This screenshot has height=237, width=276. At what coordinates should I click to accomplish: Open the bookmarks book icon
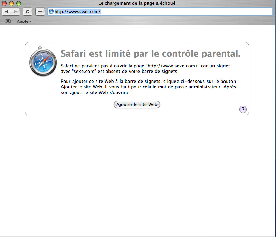coord(8,21)
